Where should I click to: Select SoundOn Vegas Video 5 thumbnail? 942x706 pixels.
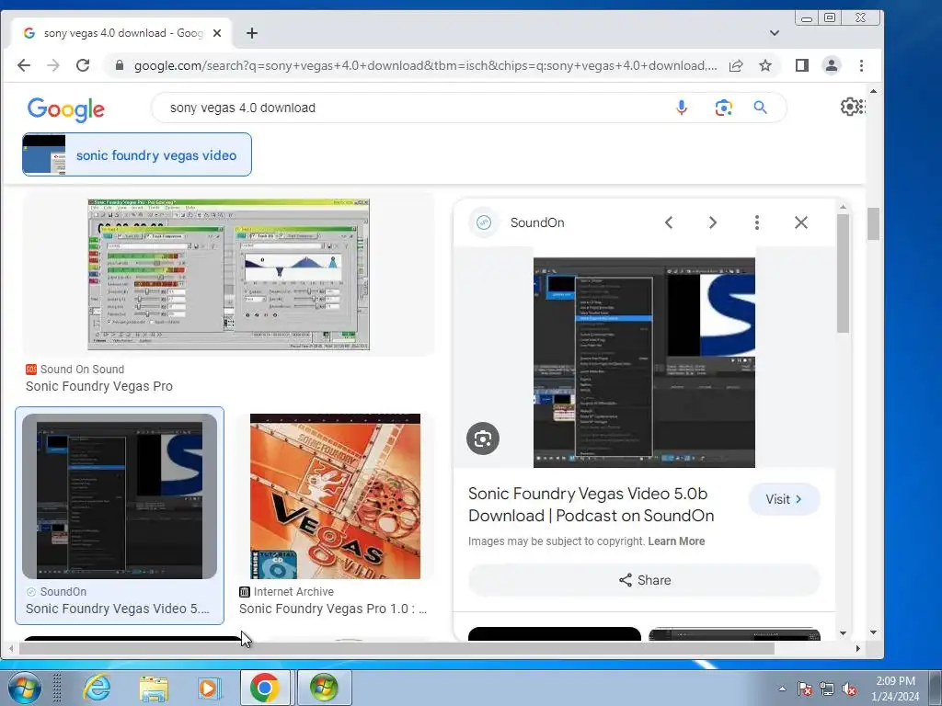[120, 495]
